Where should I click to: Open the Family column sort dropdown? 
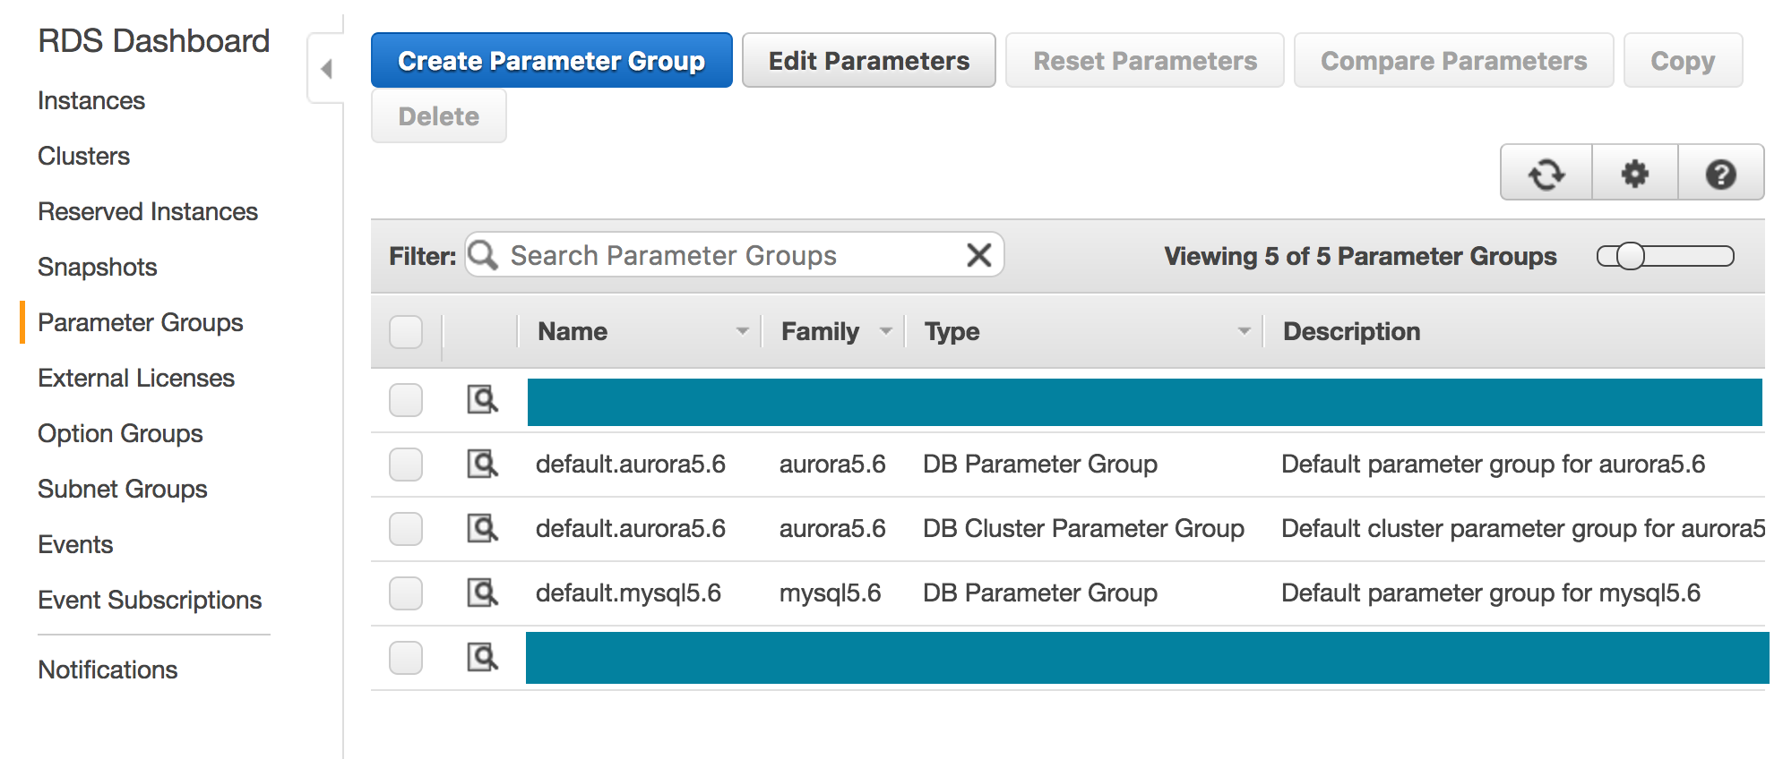coord(886,331)
